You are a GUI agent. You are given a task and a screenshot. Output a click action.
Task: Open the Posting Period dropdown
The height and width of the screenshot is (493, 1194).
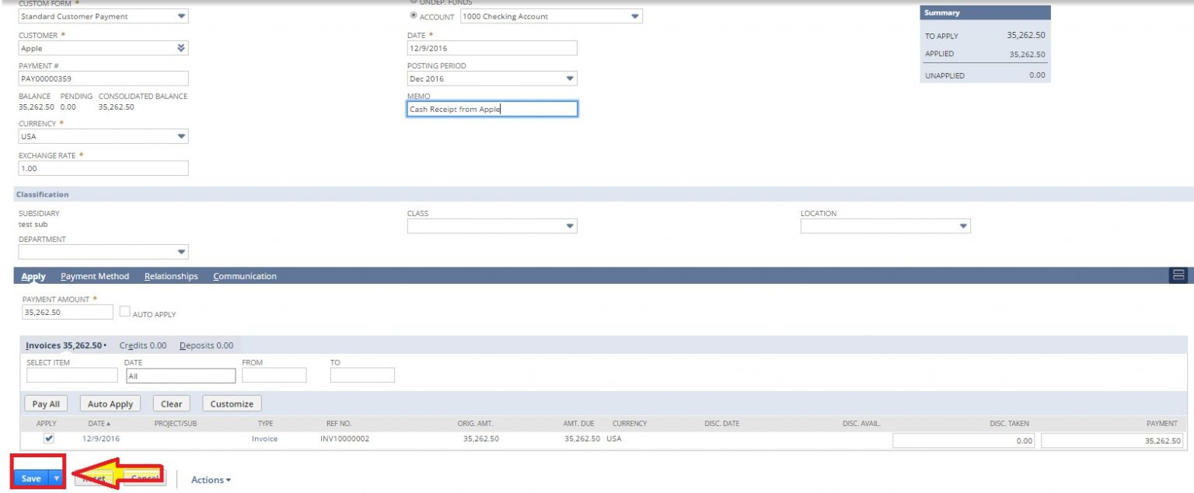click(x=568, y=78)
